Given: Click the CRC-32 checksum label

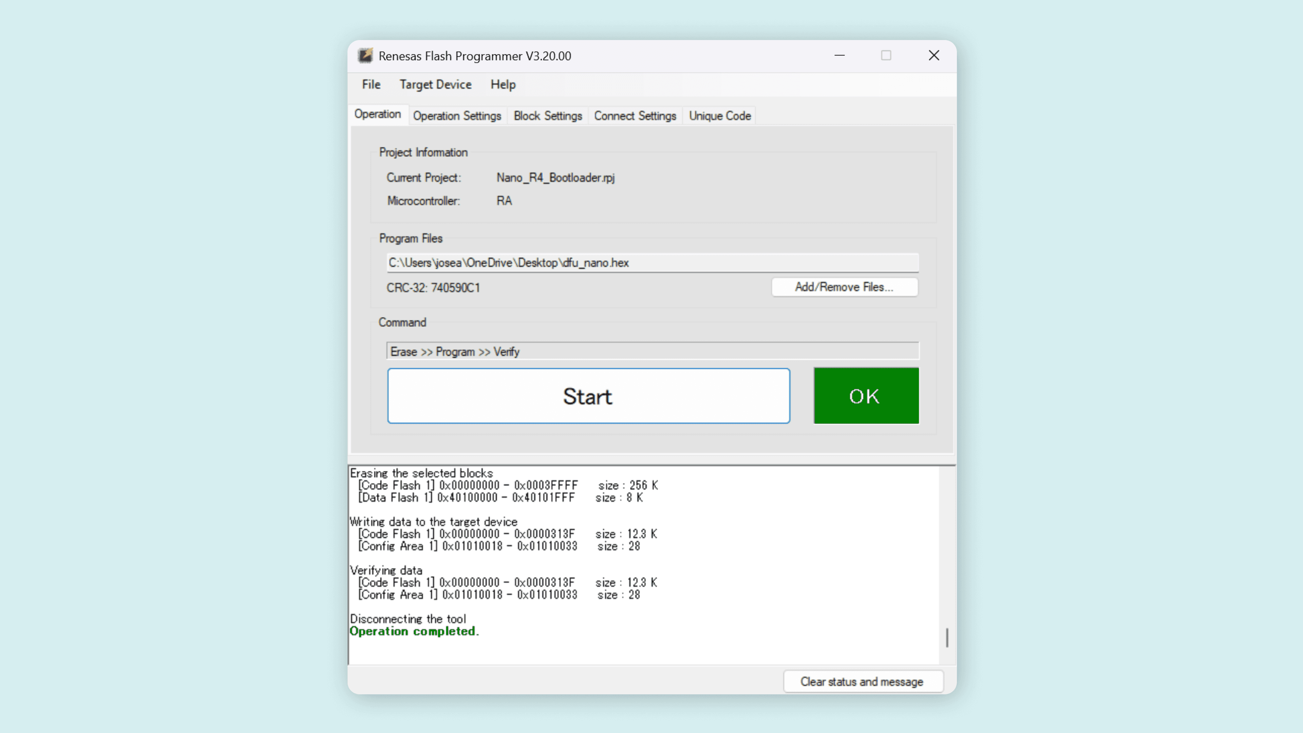Looking at the screenshot, I should [x=433, y=287].
